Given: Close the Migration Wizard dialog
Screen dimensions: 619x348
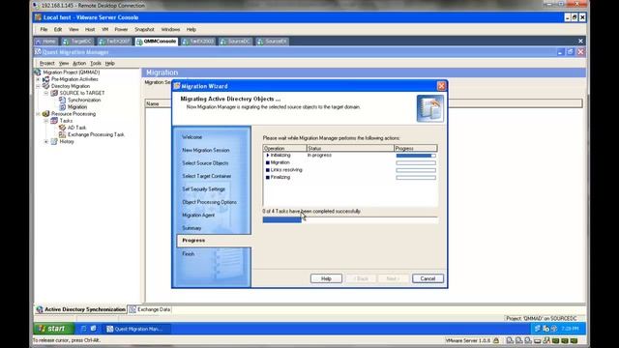Looking at the screenshot, I should point(441,86).
